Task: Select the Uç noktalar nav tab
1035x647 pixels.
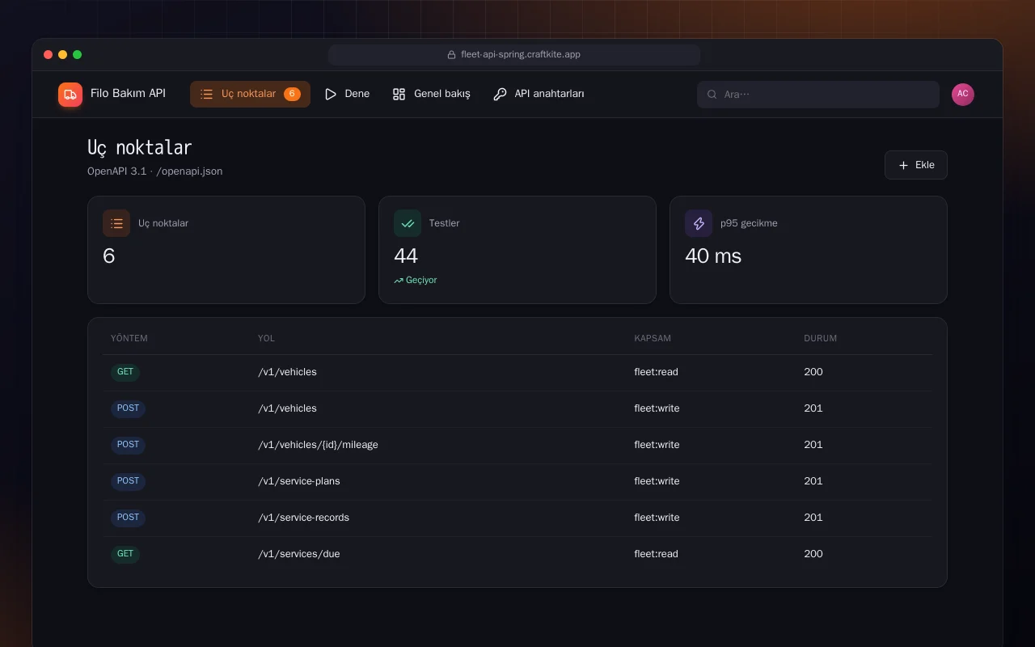Action: click(250, 95)
